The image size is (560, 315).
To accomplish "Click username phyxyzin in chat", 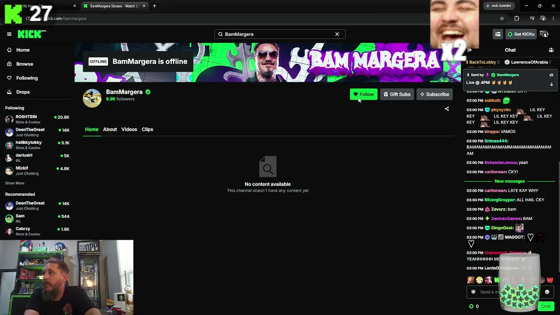I will (500, 110).
